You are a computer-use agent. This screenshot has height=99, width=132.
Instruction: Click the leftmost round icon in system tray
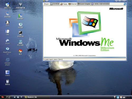click(x=115, y=97)
